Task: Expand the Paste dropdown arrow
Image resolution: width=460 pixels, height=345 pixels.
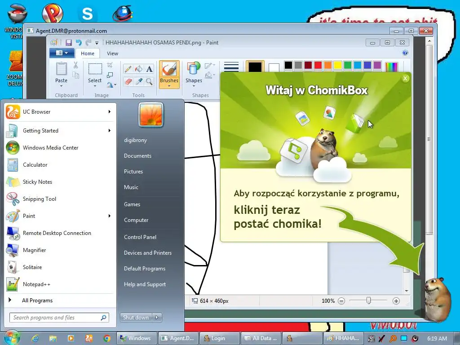Action: (x=61, y=86)
